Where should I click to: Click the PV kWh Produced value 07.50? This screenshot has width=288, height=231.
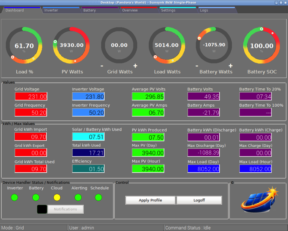pyautogui.click(x=148, y=137)
